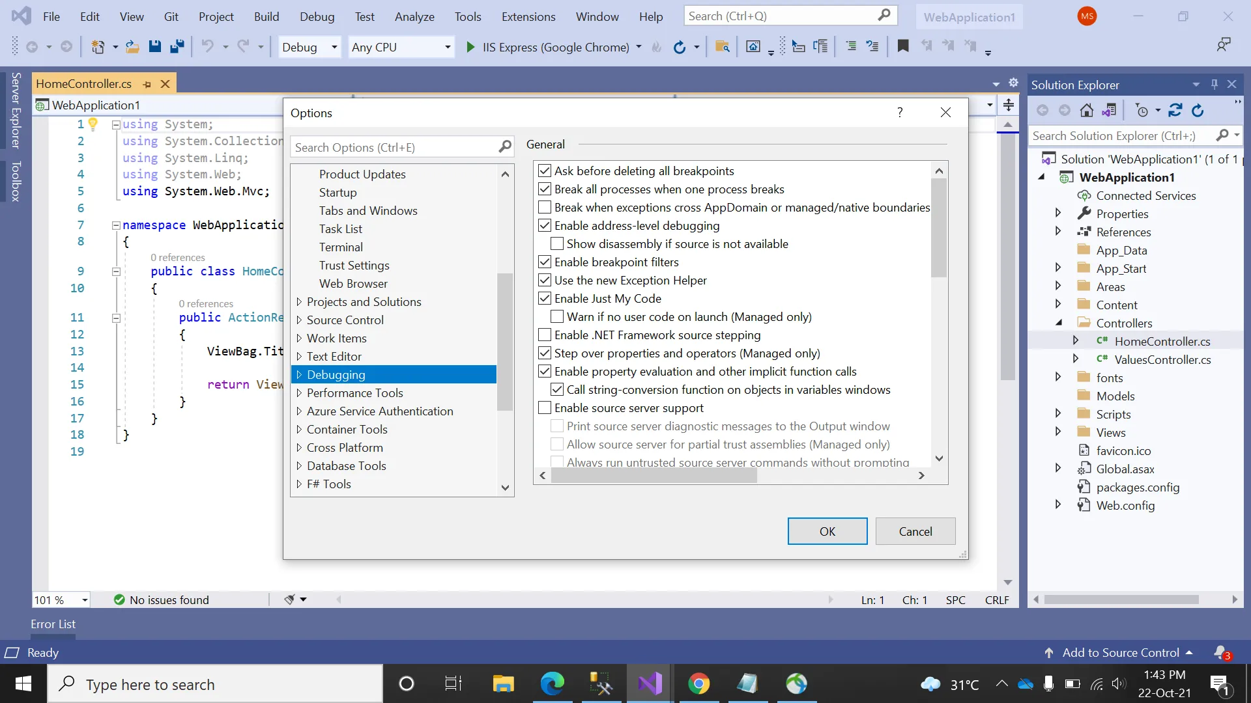1251x703 pixels.
Task: Check Show disassembly if source is not available
Action: pos(557,244)
